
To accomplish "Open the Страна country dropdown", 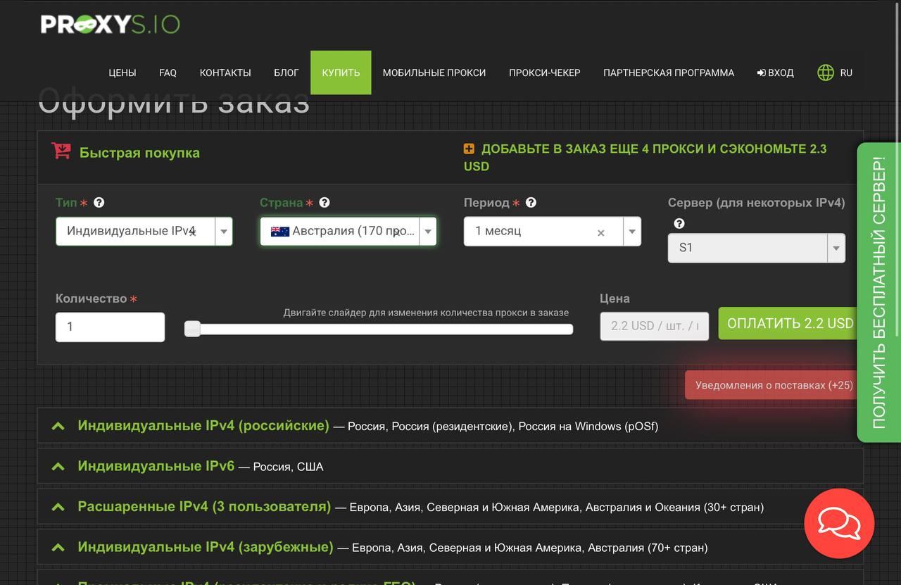I will [428, 232].
